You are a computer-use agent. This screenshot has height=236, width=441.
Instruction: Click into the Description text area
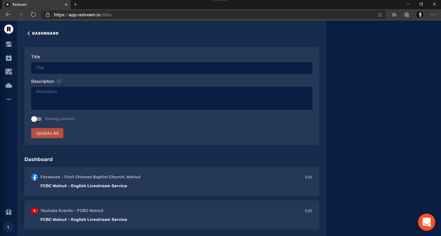[172, 98]
